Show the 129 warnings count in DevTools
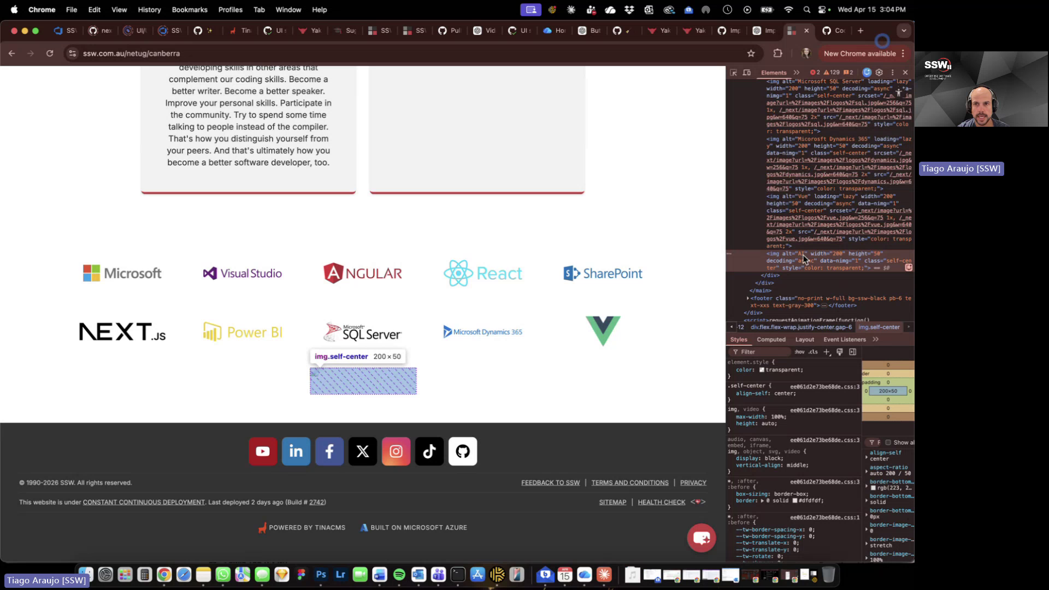Viewport: 1049px width, 590px height. 832,73
